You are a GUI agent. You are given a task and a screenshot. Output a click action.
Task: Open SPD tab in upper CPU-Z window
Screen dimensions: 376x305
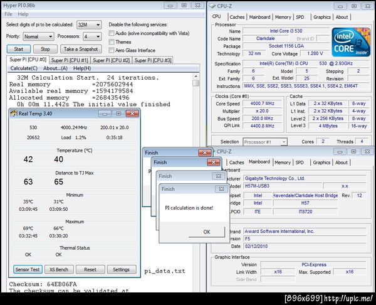[x=300, y=17]
